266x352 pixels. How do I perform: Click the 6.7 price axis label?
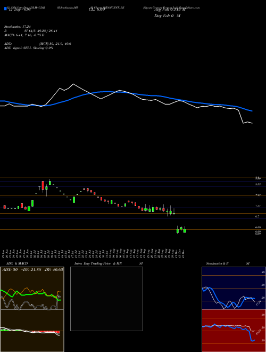click(257, 217)
